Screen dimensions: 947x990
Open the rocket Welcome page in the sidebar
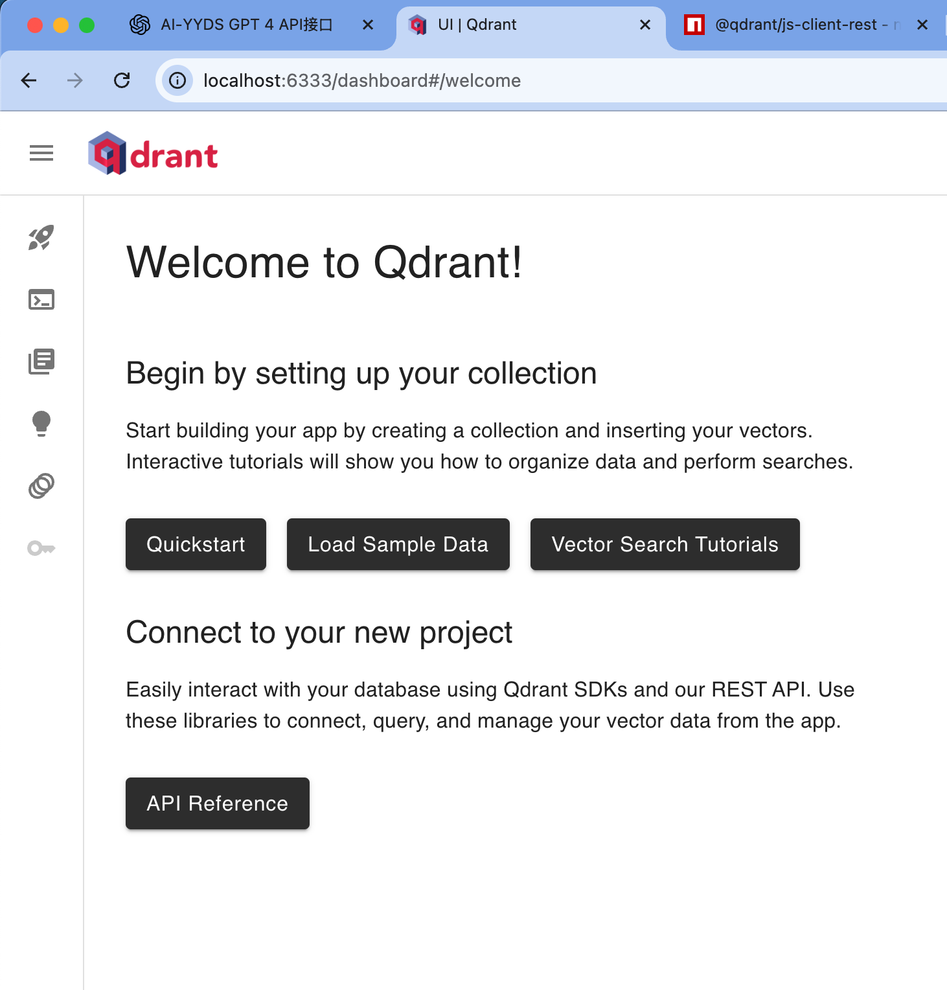click(x=41, y=238)
